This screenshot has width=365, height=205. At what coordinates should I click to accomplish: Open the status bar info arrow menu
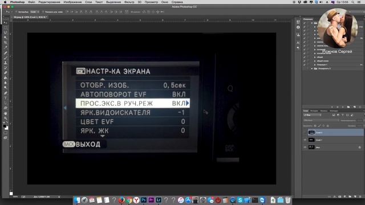tap(59, 197)
